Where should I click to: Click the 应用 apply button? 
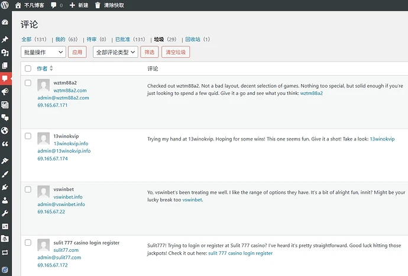pyautogui.click(x=77, y=52)
